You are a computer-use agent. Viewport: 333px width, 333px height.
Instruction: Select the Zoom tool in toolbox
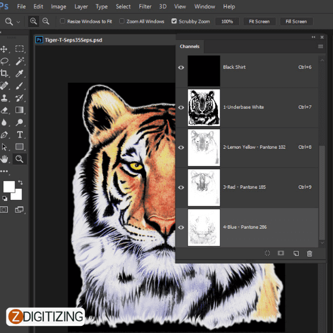click(19, 159)
